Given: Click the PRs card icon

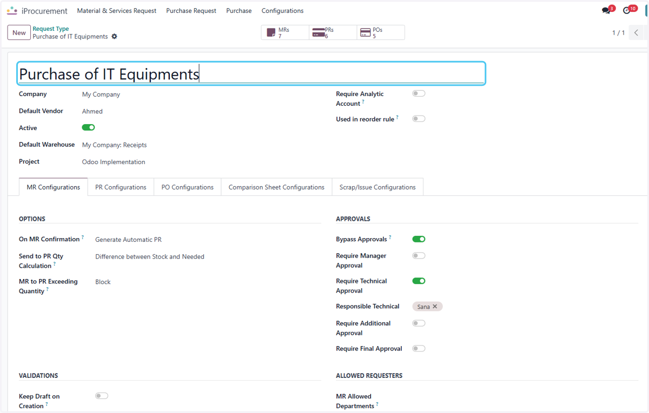Looking at the screenshot, I should click(319, 33).
